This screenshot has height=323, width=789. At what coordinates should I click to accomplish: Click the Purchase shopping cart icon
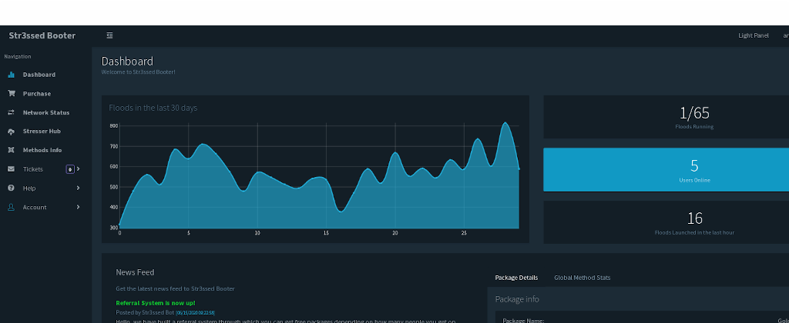pos(11,93)
